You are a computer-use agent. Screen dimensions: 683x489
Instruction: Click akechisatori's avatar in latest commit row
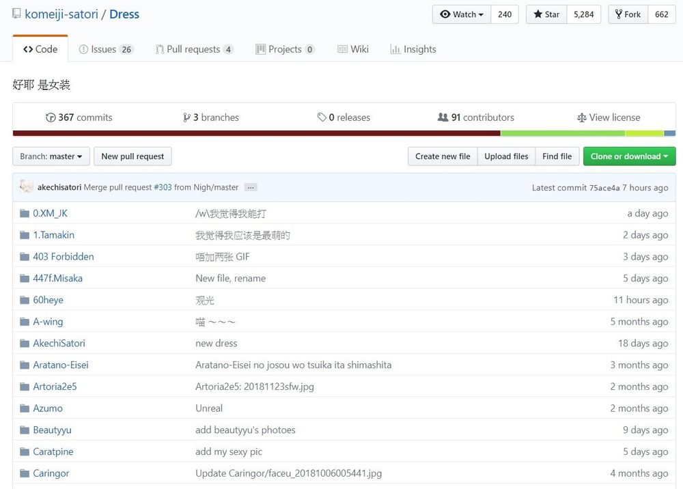click(27, 187)
